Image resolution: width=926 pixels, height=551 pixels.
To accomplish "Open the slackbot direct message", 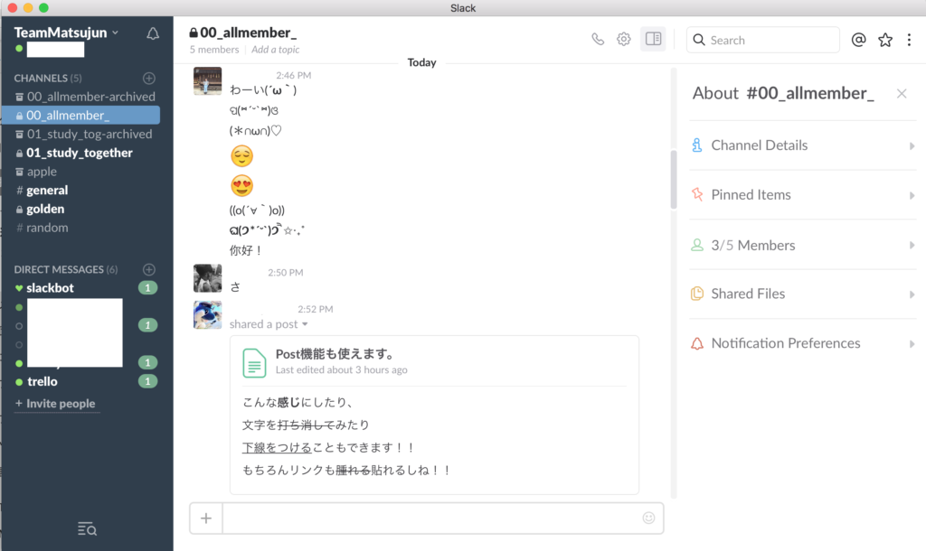I will [51, 288].
